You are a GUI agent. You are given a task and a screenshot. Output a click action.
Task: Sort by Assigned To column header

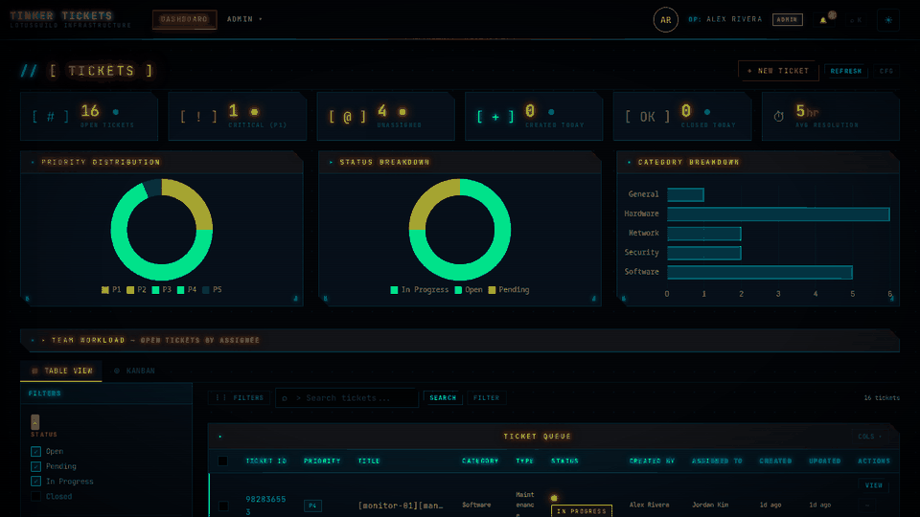coord(717,461)
